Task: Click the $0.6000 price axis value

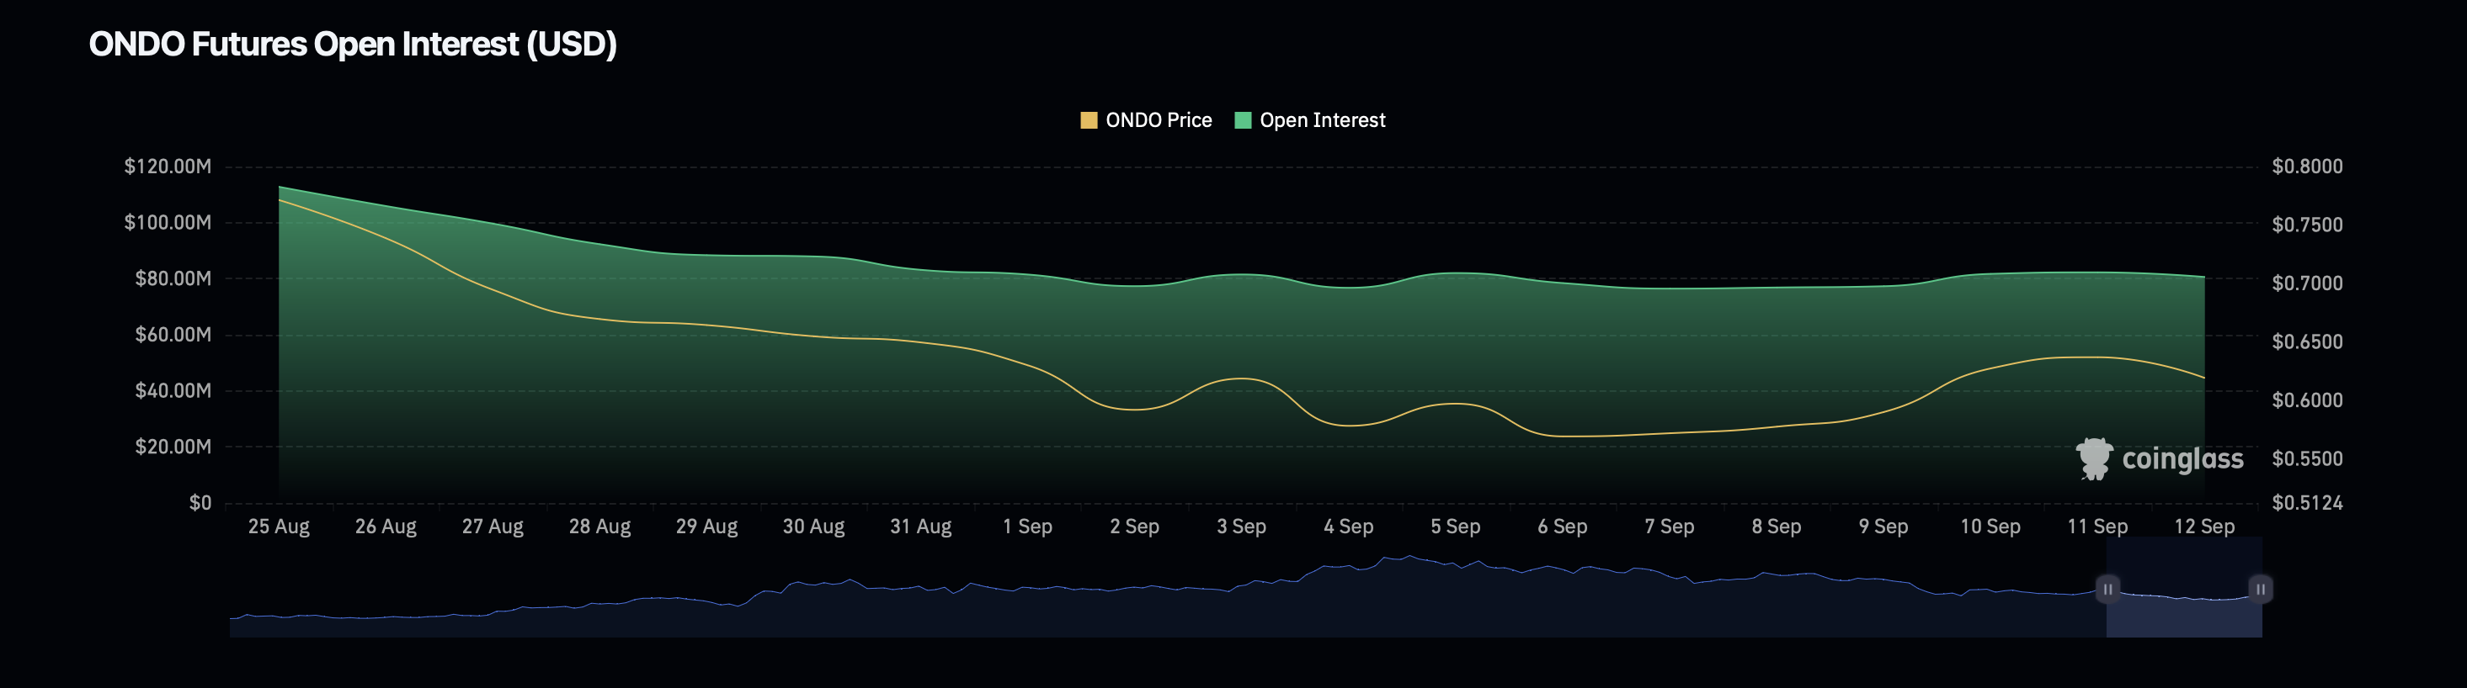Action: (x=2307, y=400)
